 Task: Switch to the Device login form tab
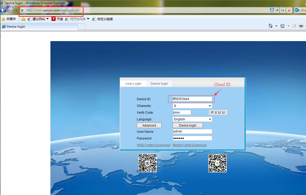pyautogui.click(x=159, y=84)
